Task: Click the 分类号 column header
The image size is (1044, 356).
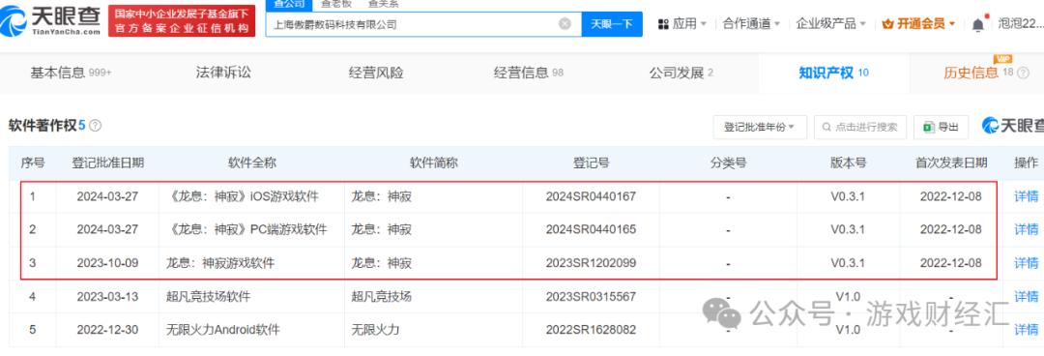Action: tap(728, 163)
